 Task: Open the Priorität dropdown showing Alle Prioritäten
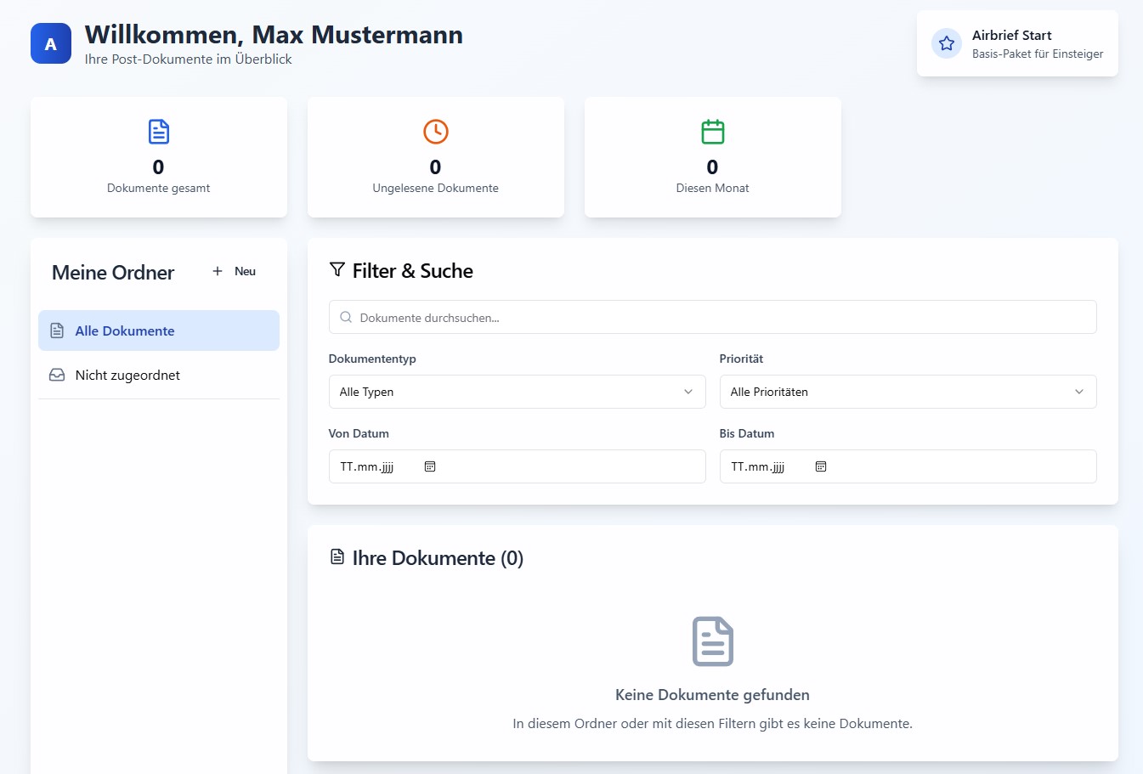[908, 392]
